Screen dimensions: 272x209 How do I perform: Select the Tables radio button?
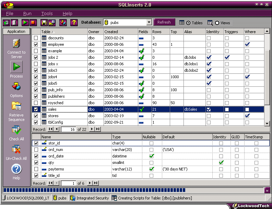click(x=188, y=23)
